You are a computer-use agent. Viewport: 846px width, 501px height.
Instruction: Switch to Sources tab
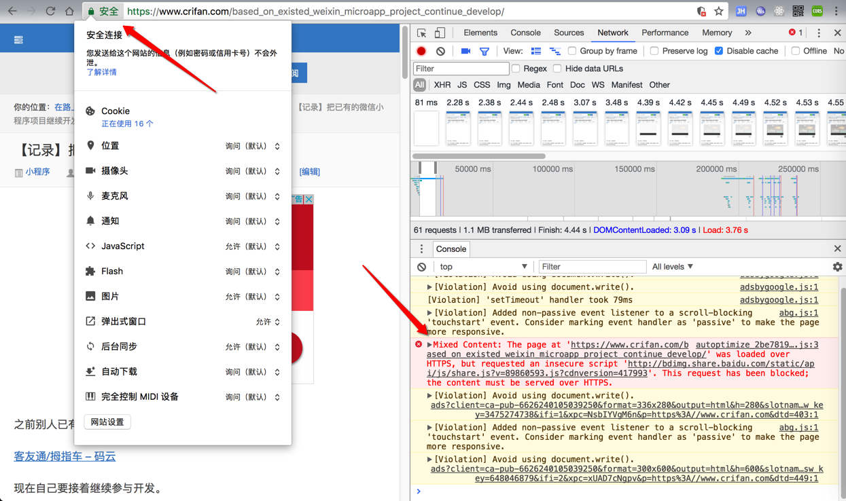pos(569,33)
